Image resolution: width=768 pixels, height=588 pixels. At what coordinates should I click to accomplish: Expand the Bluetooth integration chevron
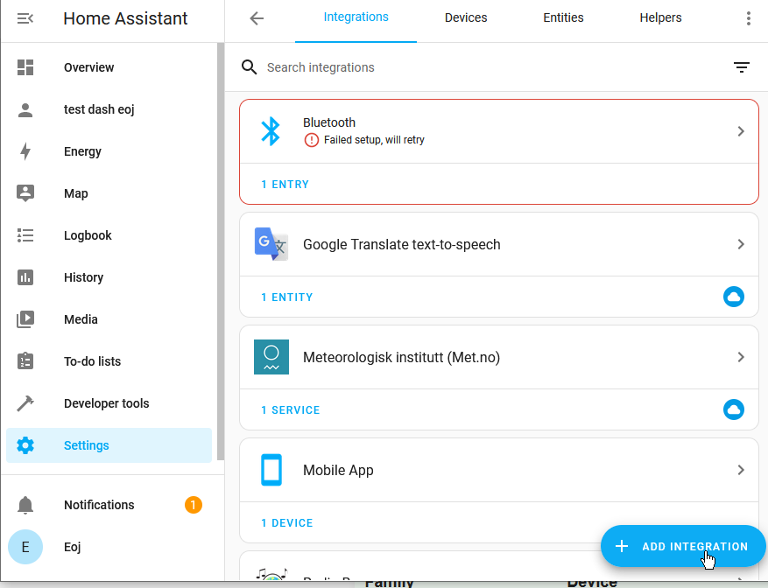pos(741,131)
